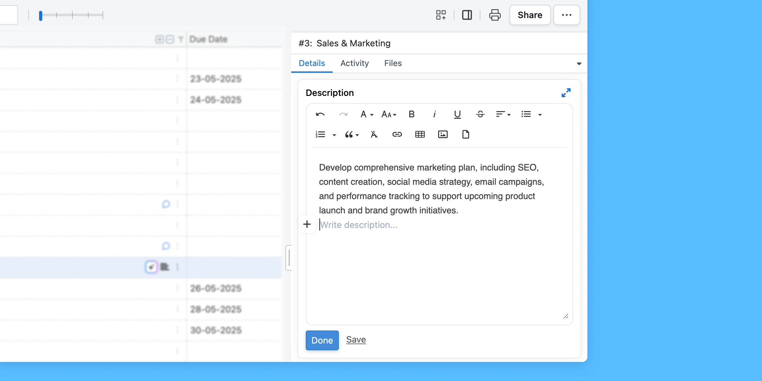Toggle bold formatting

[x=411, y=114]
